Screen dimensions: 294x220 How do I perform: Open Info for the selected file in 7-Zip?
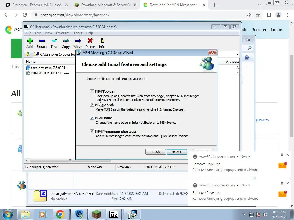point(102,43)
